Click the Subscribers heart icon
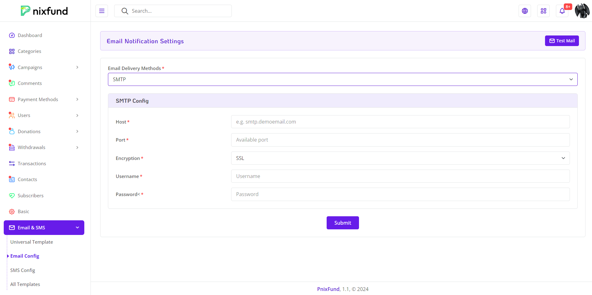 [x=12, y=196]
